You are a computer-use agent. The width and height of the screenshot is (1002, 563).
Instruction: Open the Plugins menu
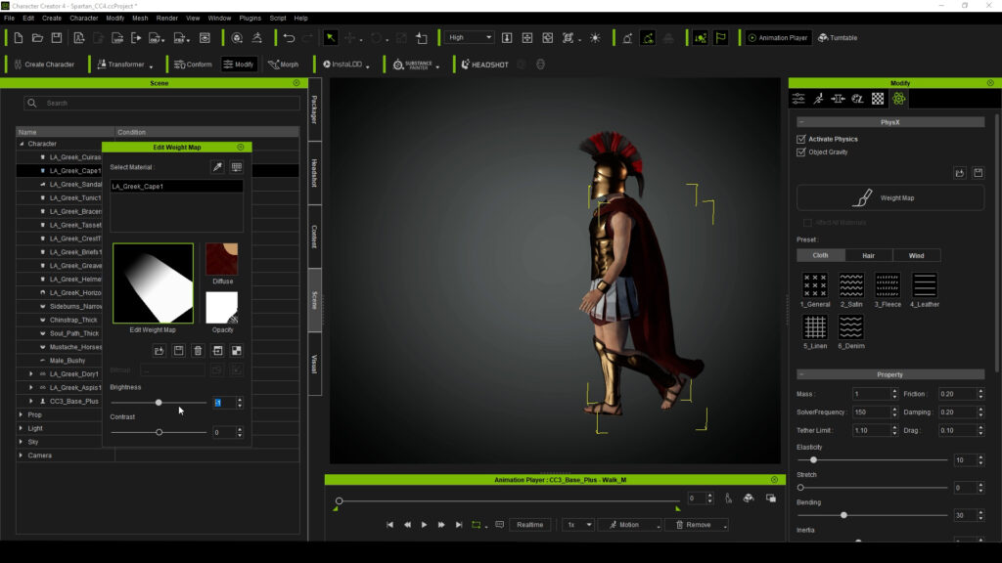(250, 18)
